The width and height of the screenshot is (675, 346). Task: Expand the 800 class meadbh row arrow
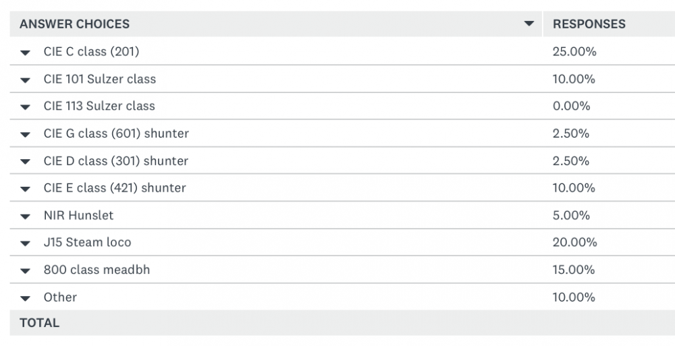[x=26, y=271]
